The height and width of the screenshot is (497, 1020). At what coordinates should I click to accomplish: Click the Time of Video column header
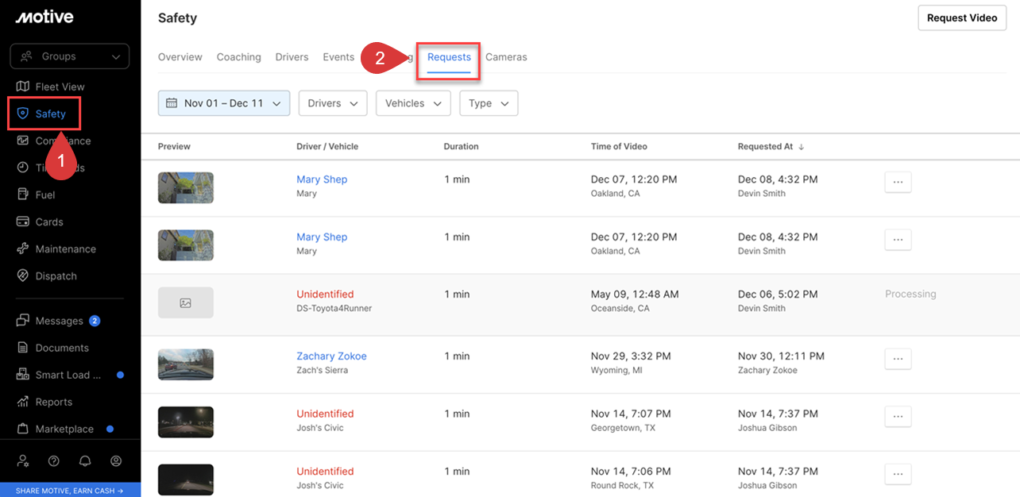pyautogui.click(x=619, y=147)
